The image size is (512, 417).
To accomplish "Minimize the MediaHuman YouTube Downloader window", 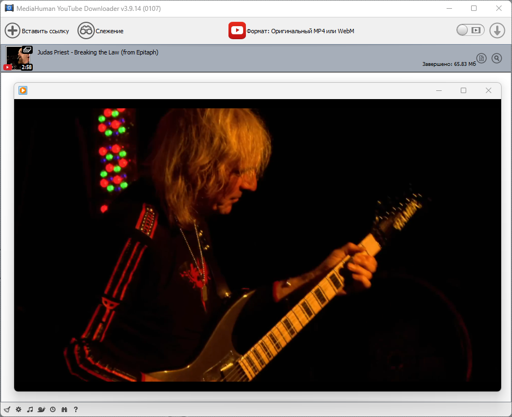I will click(449, 8).
